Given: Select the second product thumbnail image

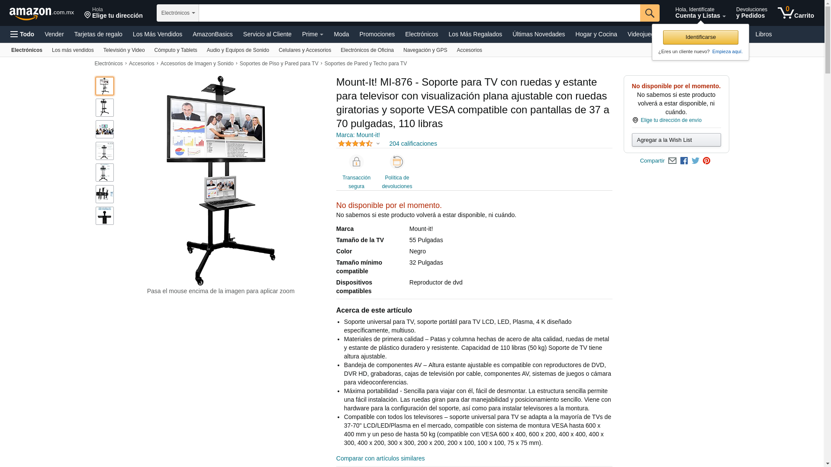Looking at the screenshot, I should (105, 108).
